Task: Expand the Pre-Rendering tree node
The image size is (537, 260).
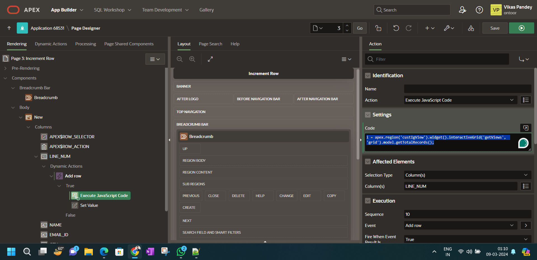Action: click(5, 68)
